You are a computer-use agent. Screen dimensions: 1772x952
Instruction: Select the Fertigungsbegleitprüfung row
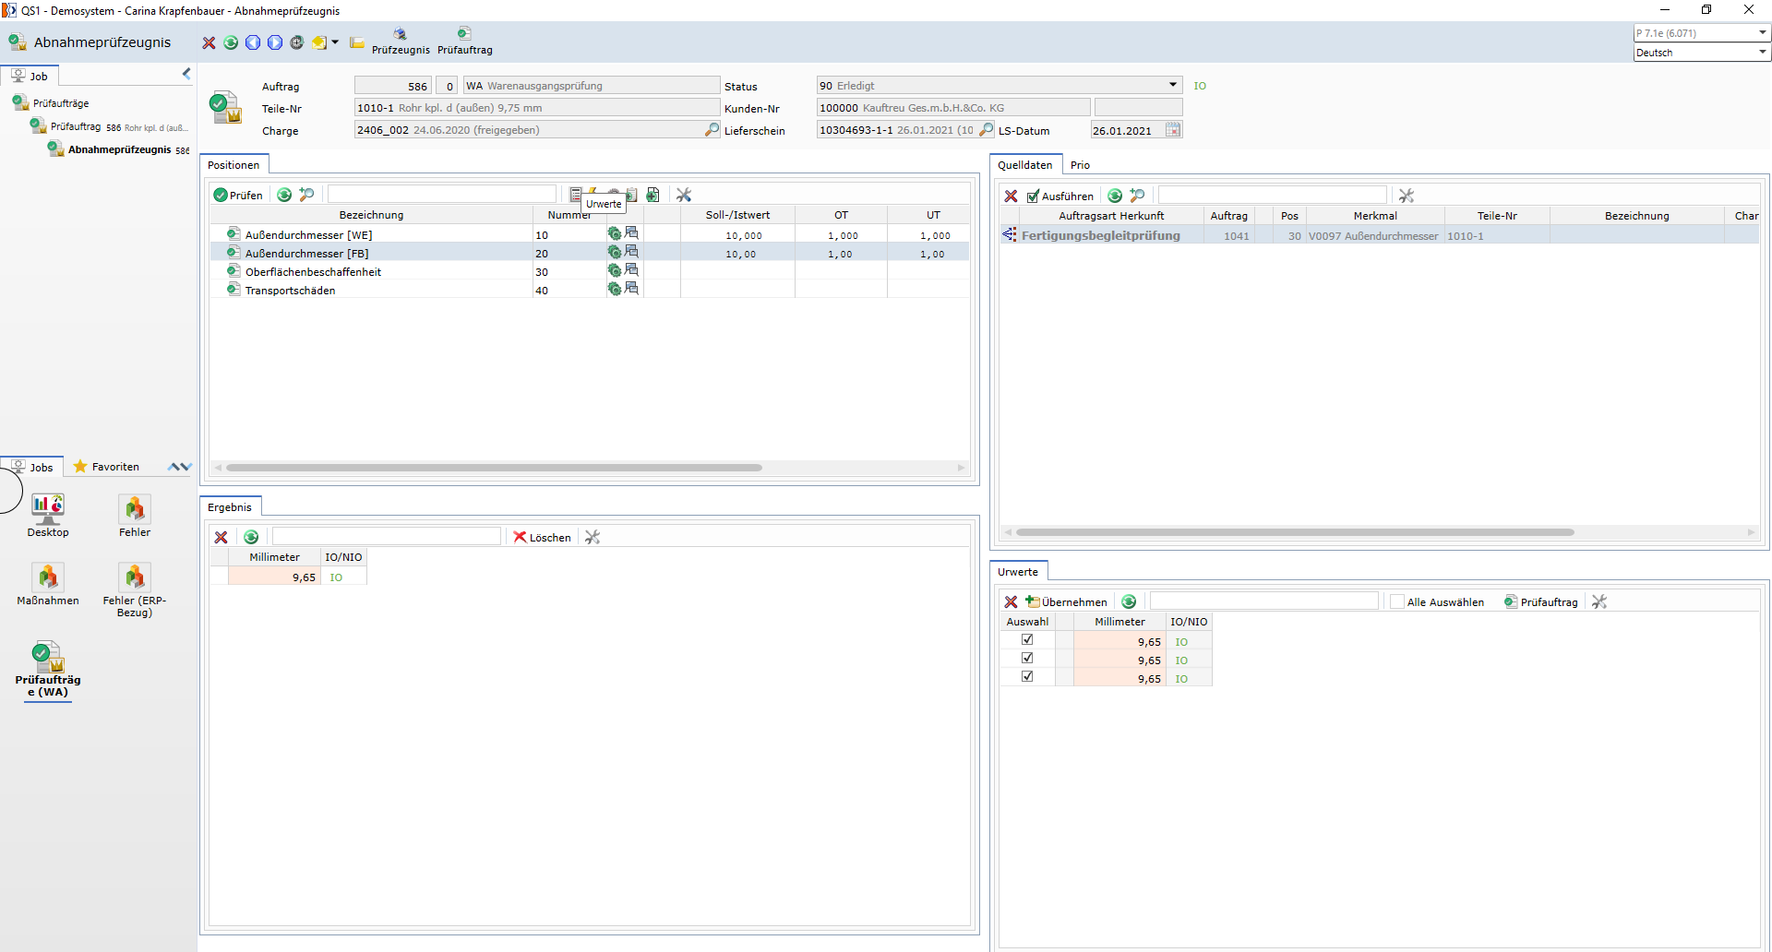pos(1379,235)
